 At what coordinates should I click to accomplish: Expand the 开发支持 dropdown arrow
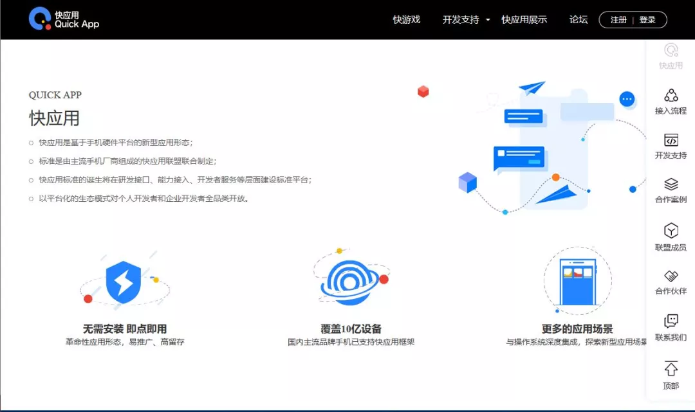488,20
